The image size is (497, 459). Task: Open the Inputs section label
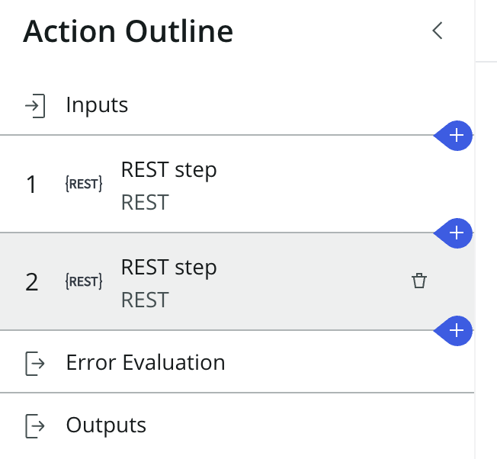click(x=97, y=104)
